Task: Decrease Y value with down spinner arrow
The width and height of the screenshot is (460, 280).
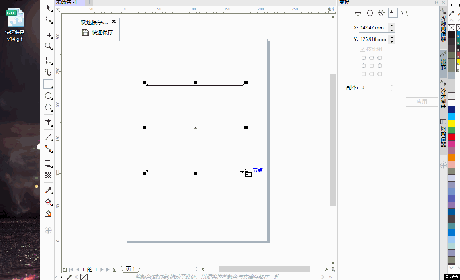Action: pyautogui.click(x=392, y=41)
